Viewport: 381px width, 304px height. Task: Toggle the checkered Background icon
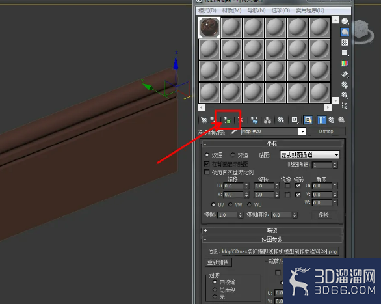pos(345,42)
